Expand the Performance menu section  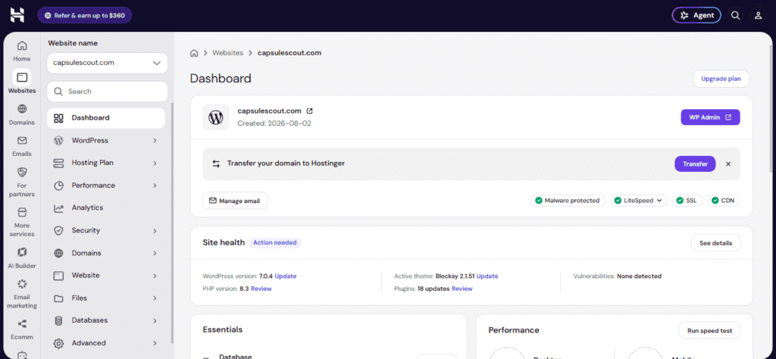tap(106, 186)
